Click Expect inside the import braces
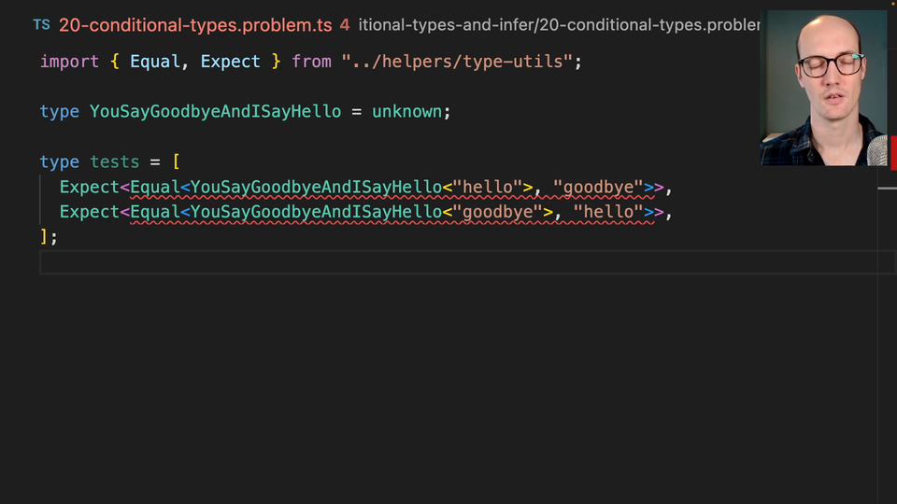 (230, 62)
